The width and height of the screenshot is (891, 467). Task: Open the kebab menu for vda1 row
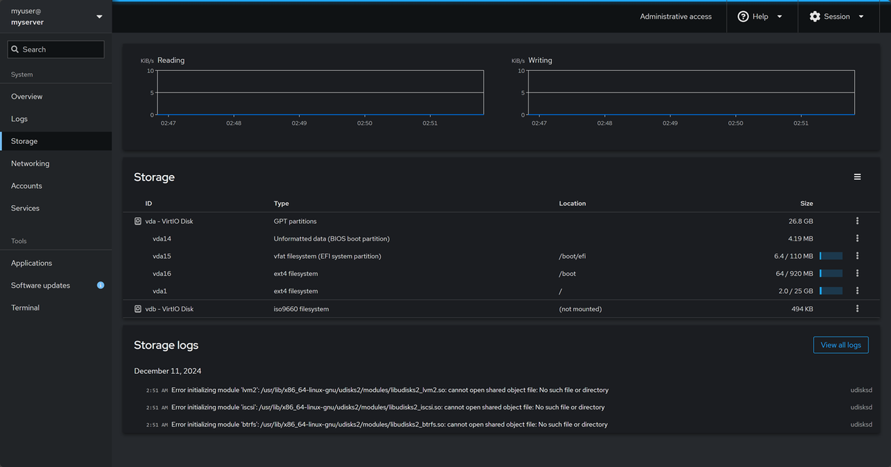(857, 290)
